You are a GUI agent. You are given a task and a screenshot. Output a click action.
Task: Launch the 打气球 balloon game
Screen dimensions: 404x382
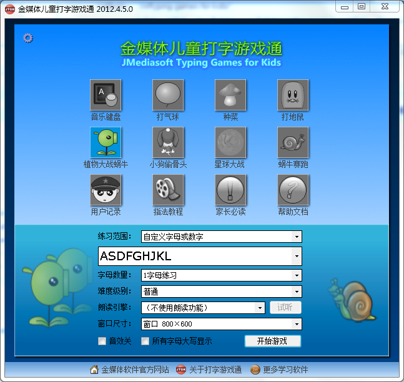168,95
